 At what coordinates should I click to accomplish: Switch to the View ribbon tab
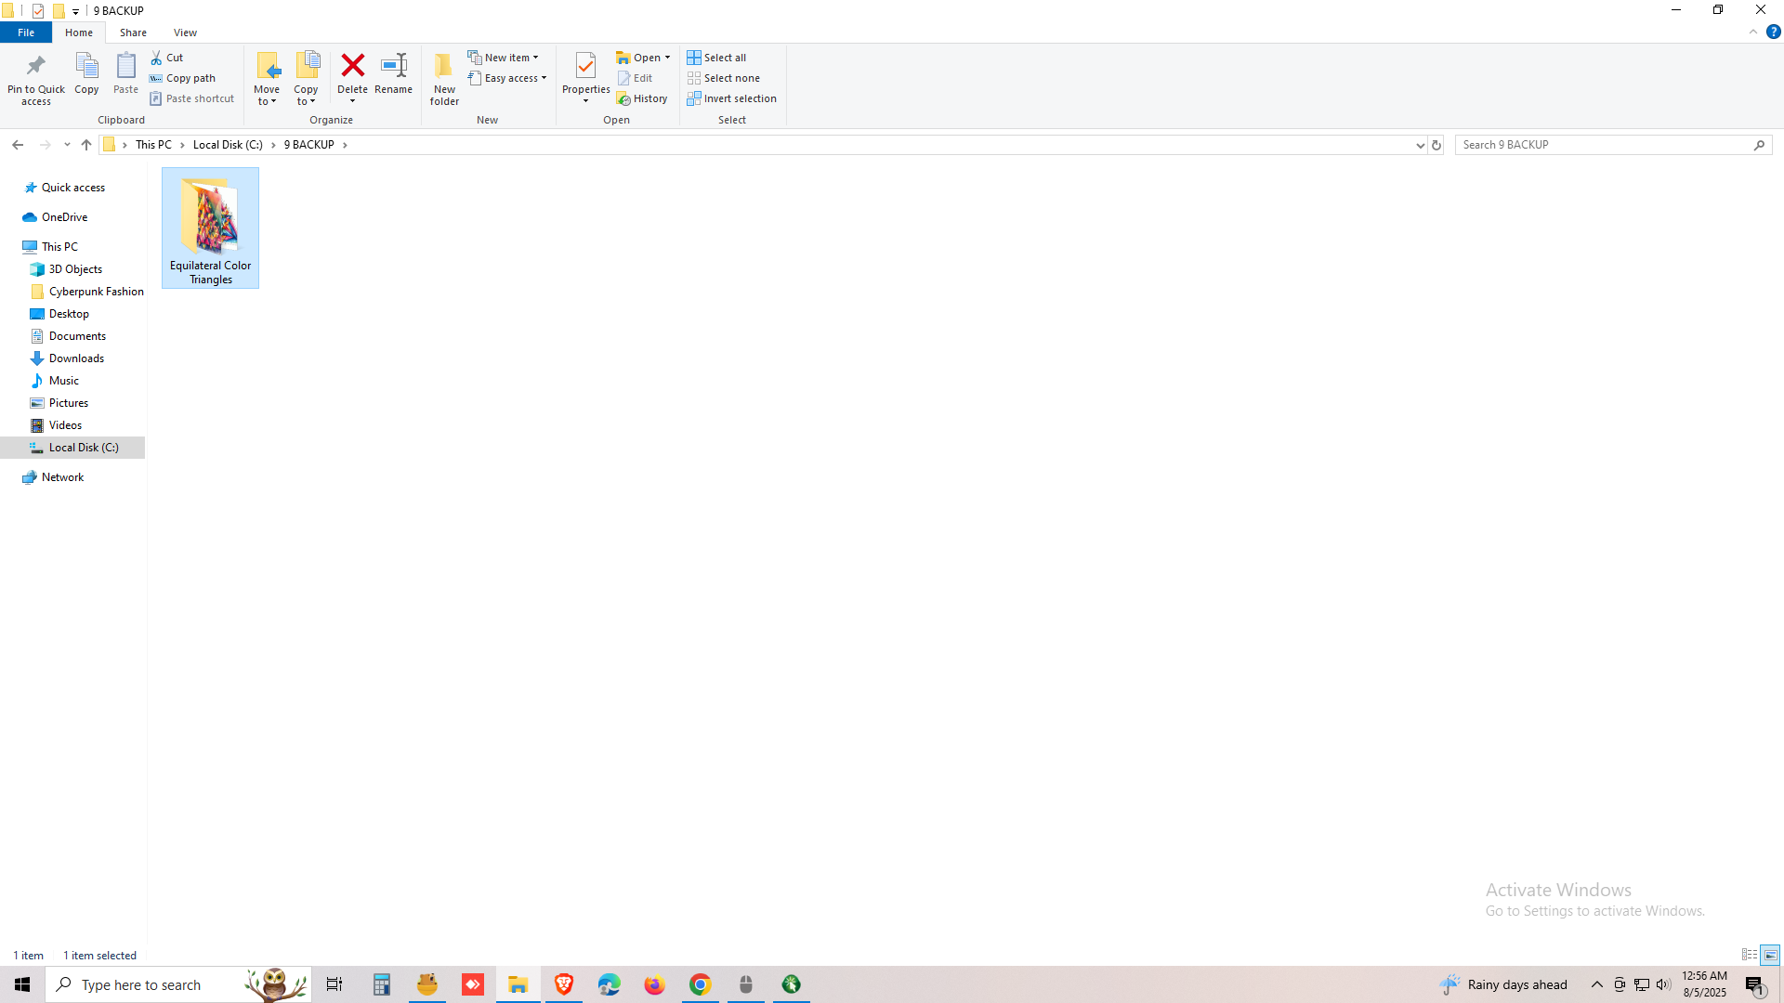(185, 33)
